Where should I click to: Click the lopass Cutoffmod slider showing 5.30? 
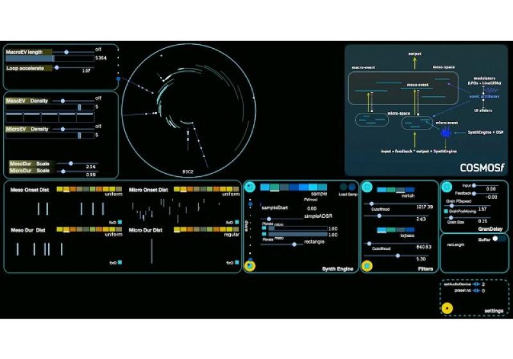[x=398, y=256]
